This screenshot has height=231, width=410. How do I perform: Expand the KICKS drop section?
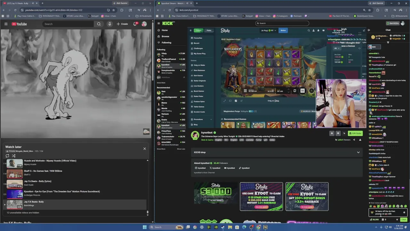pos(277,152)
